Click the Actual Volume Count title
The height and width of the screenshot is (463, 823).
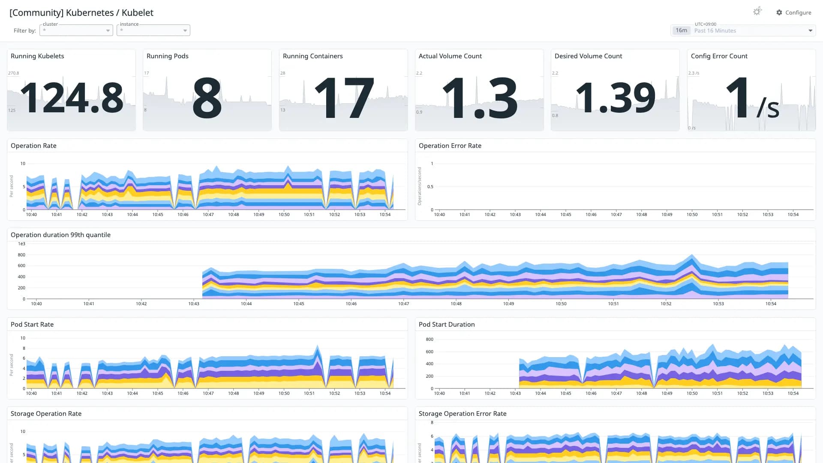point(450,56)
